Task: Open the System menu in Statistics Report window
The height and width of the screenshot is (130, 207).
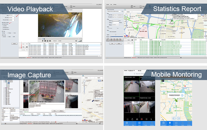Action: [108, 4]
